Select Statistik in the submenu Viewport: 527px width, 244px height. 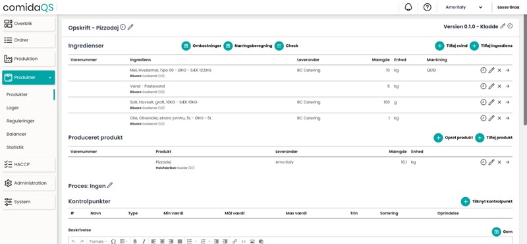15,148
